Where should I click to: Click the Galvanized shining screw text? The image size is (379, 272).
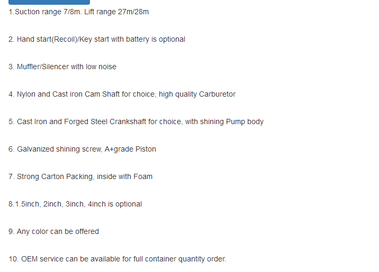[x=59, y=149]
